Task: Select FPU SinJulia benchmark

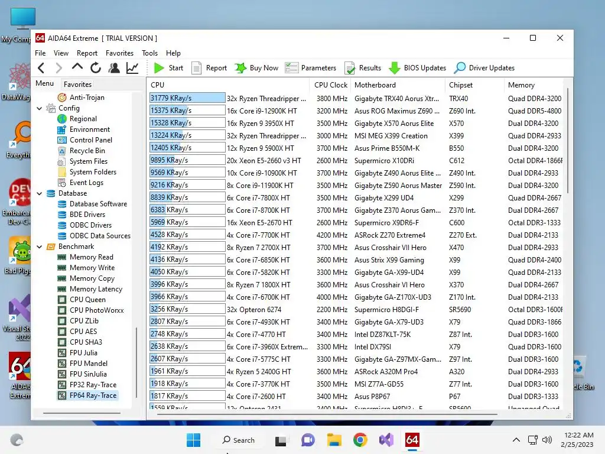Action: coord(82,374)
